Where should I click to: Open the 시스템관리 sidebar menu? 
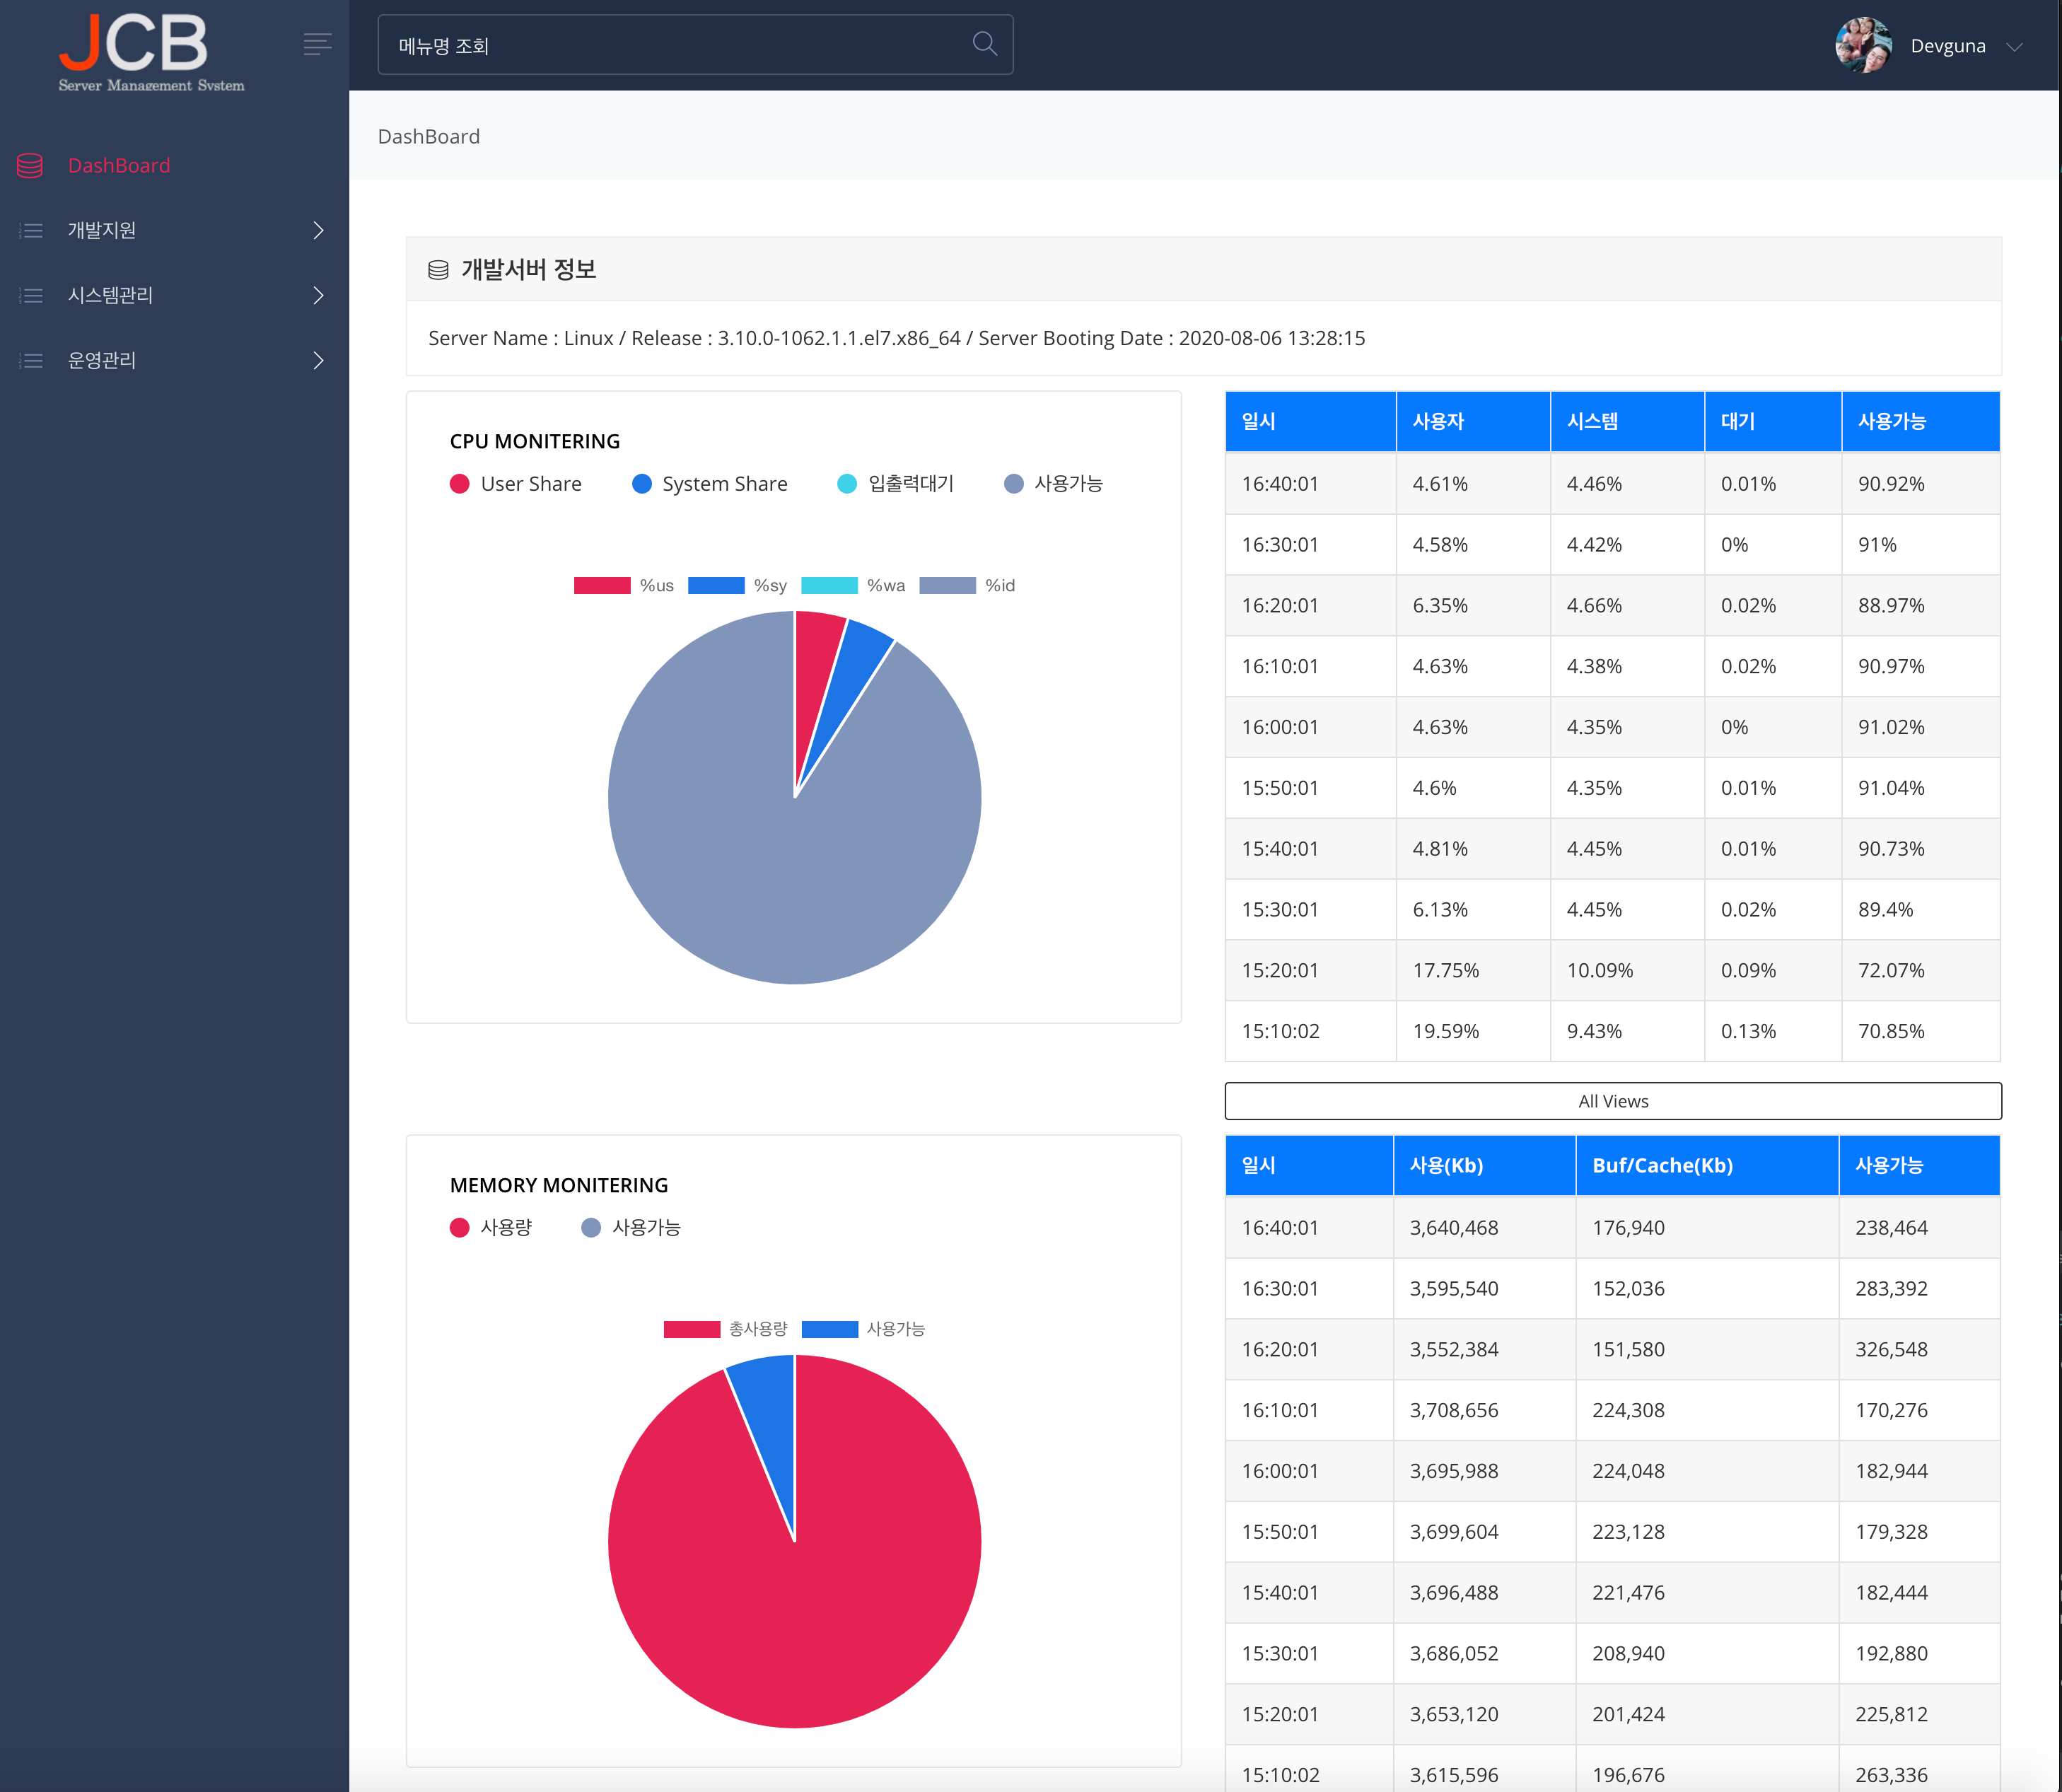tap(110, 296)
